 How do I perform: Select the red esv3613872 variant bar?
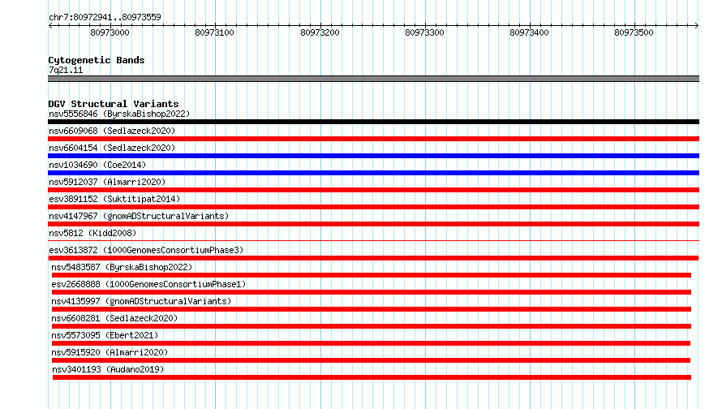[373, 258]
